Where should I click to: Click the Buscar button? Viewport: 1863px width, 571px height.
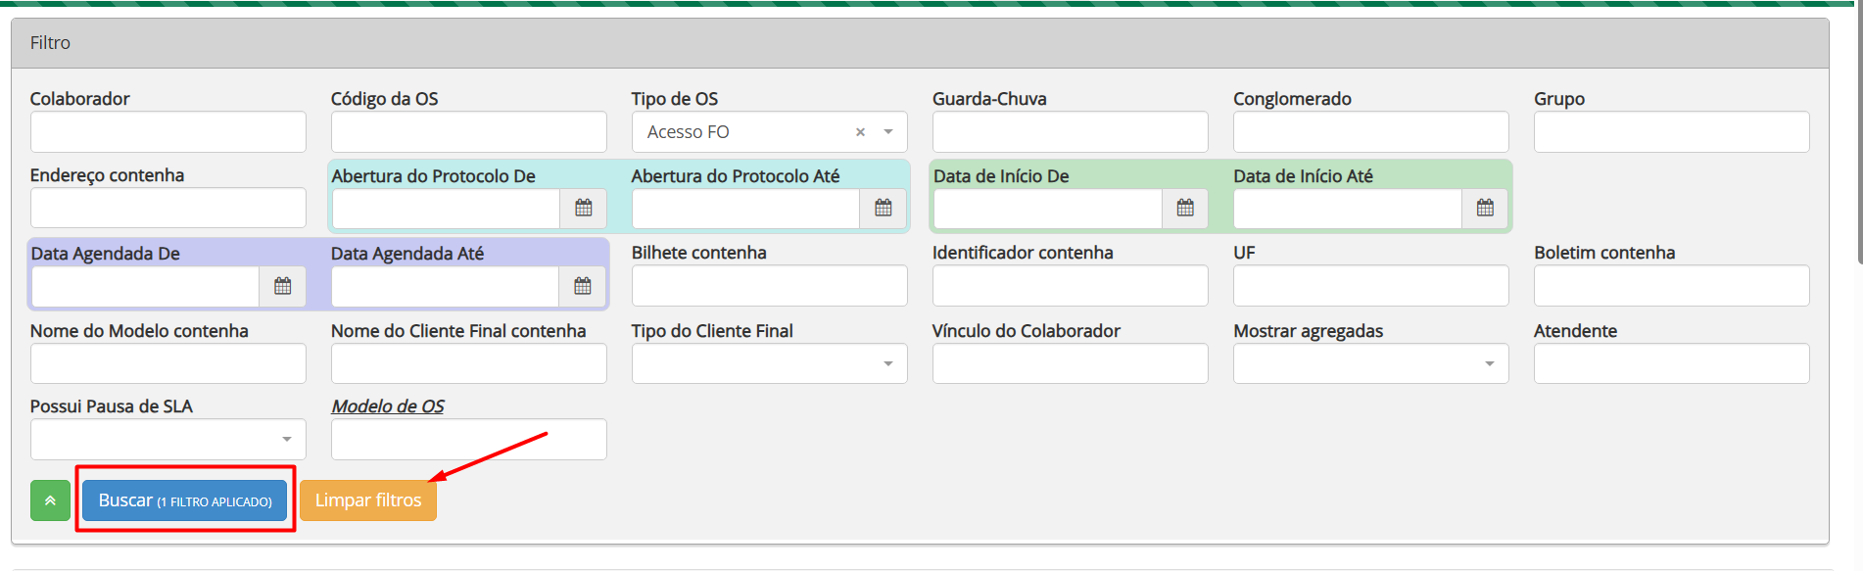(185, 500)
